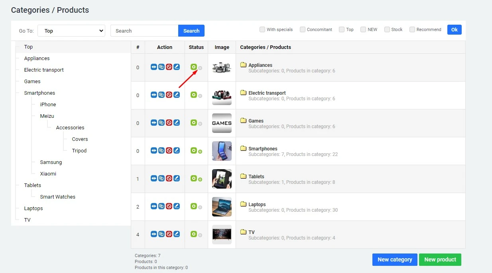
Task: Open the Go To dropdown
Action: coord(71,30)
